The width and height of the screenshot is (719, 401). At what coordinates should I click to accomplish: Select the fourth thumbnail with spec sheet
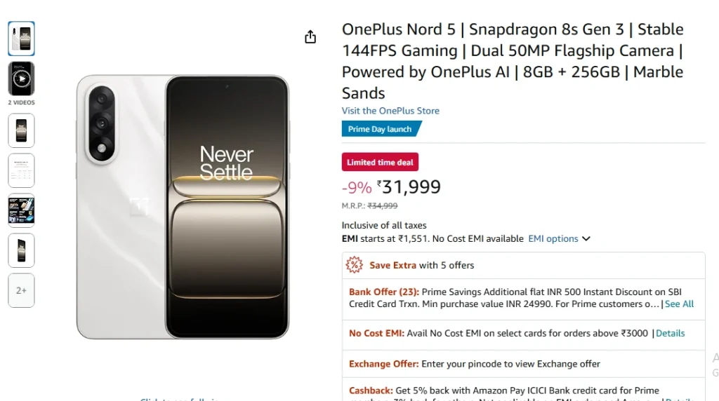click(21, 170)
